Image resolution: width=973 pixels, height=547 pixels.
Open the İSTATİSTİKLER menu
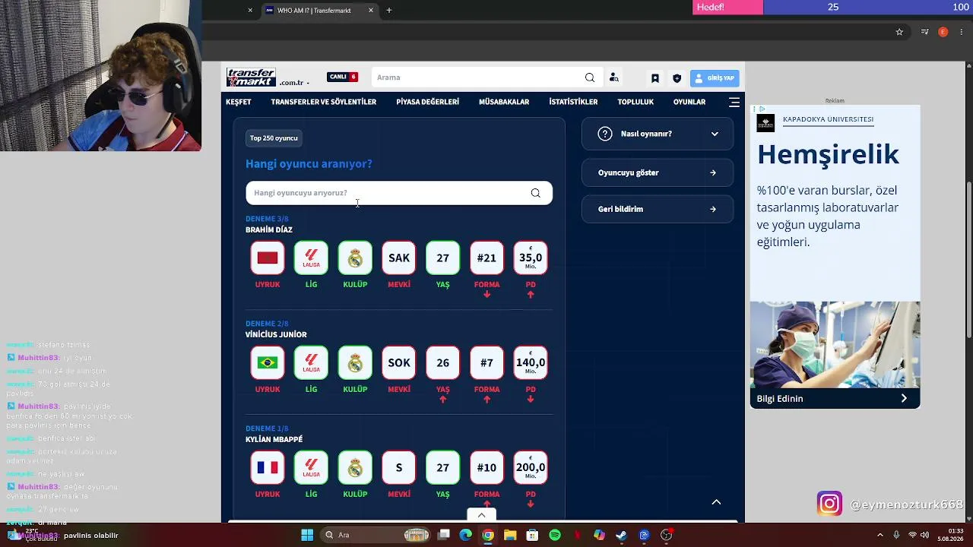[x=573, y=102]
